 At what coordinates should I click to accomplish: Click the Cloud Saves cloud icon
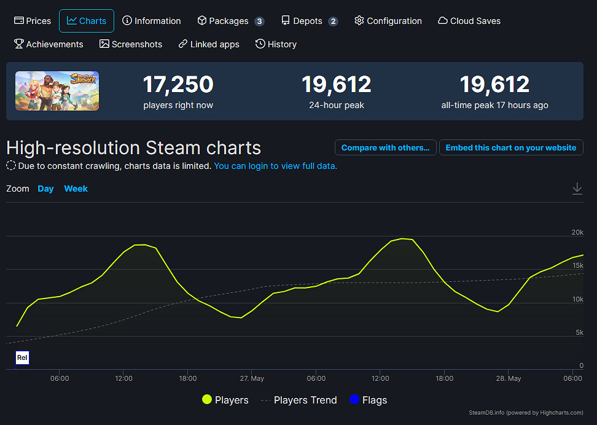[443, 21]
